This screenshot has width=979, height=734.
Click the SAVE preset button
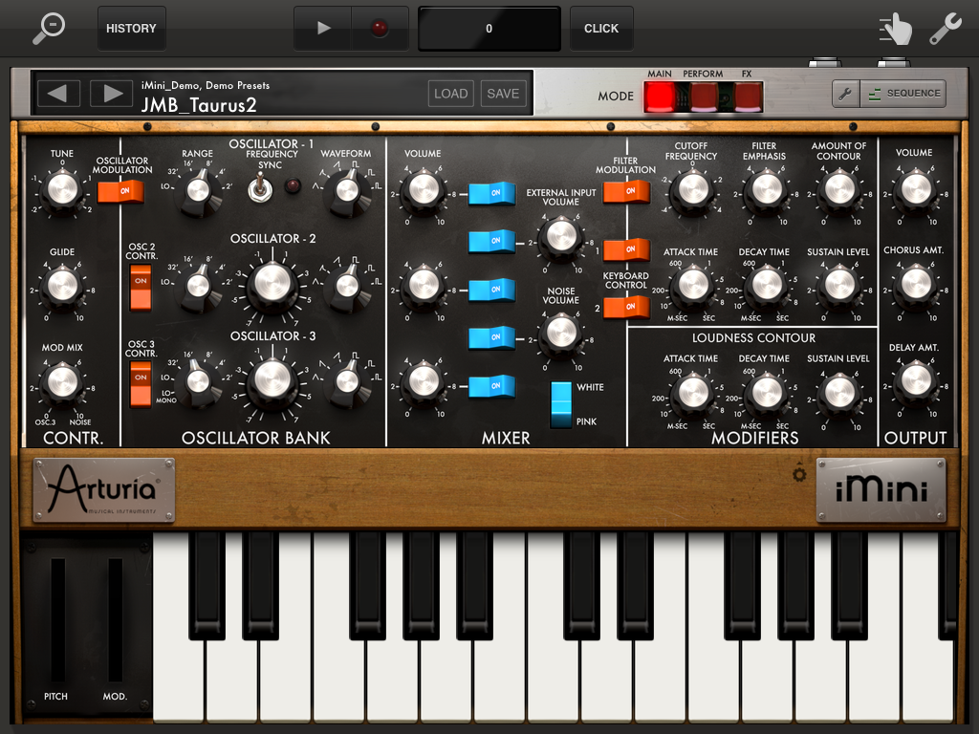pos(503,94)
